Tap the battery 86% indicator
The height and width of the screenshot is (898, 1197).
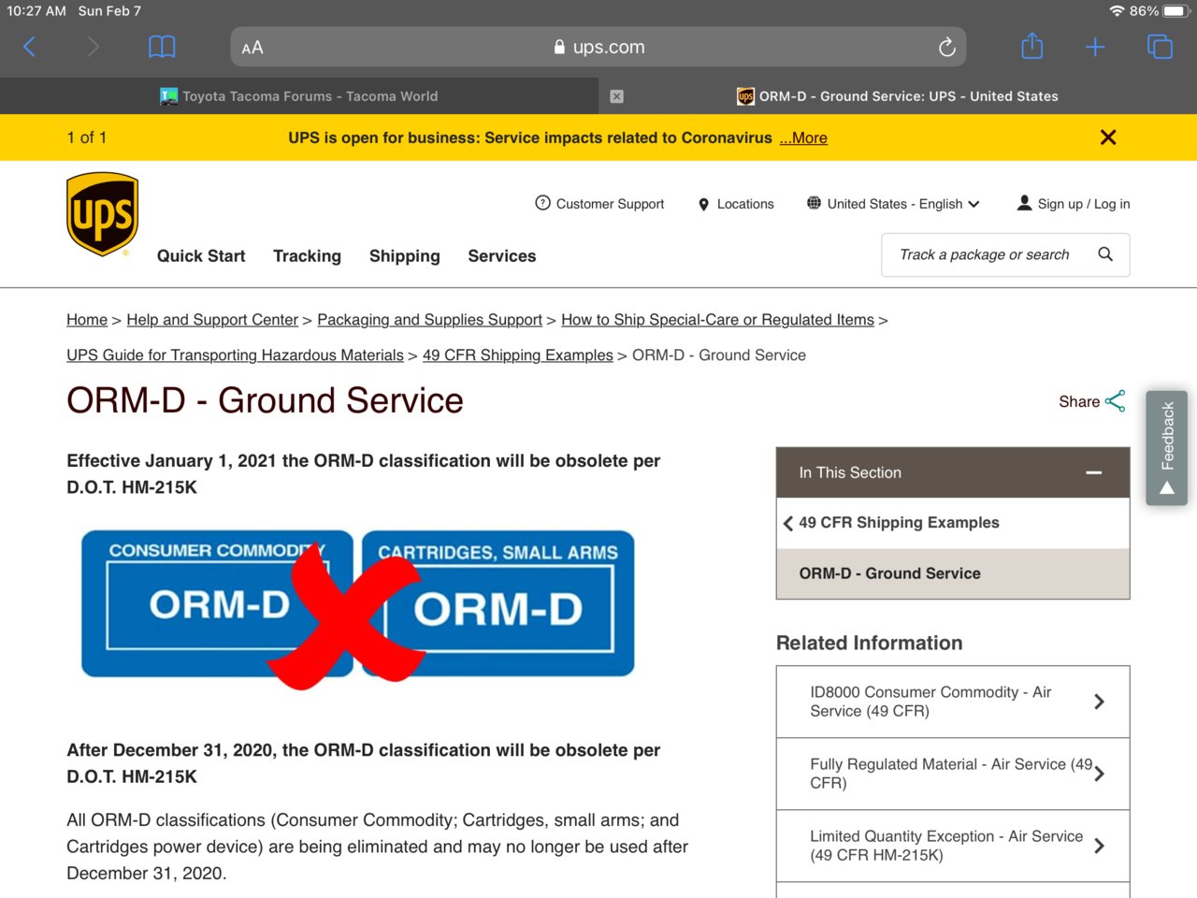(1159, 11)
